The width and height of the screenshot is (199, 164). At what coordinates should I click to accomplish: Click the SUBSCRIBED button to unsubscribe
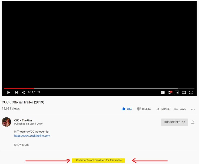tap(174, 122)
